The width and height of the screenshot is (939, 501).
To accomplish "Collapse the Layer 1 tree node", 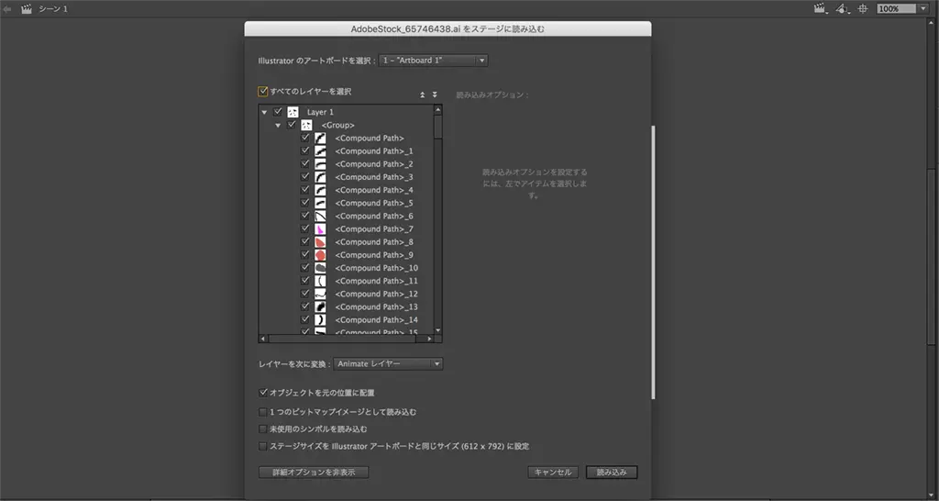I will point(264,112).
